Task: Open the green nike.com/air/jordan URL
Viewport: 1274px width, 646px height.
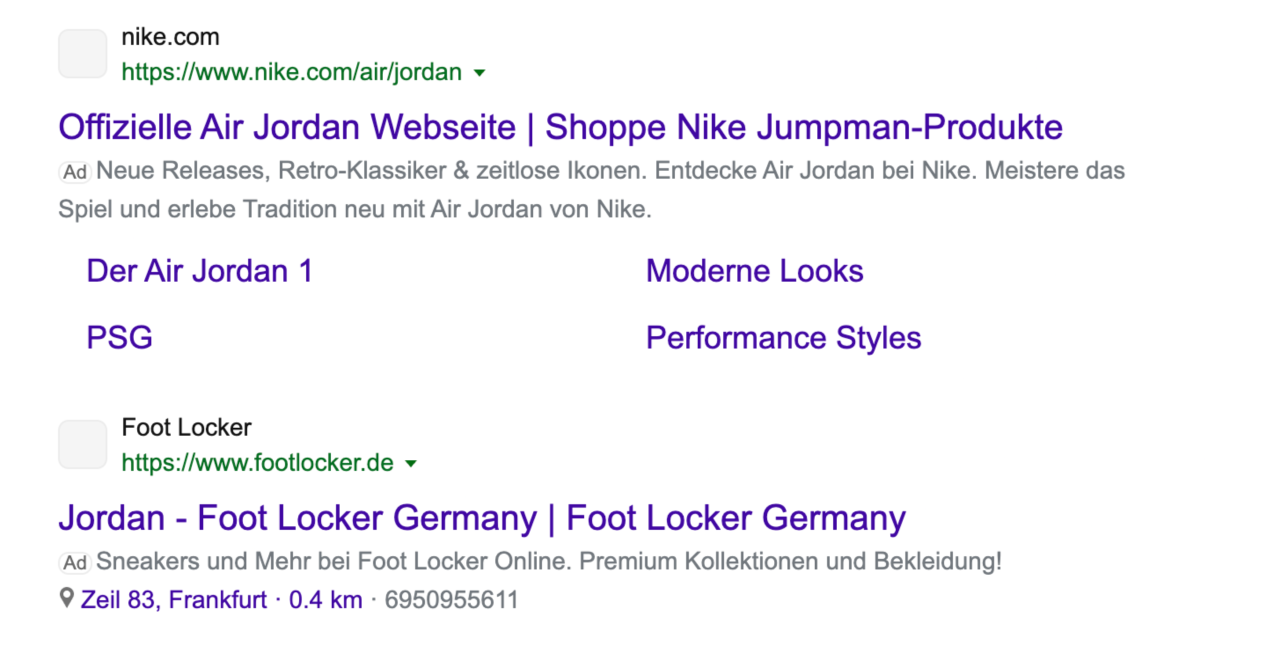Action: tap(291, 72)
